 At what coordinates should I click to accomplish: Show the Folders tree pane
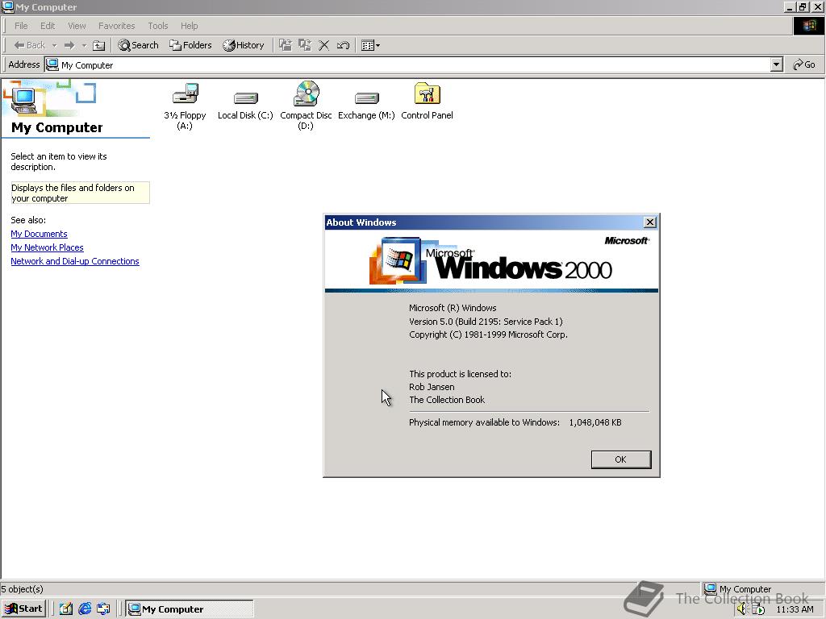pyautogui.click(x=190, y=45)
